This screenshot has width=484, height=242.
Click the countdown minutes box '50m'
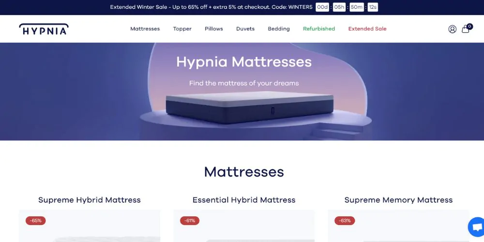pos(357,7)
